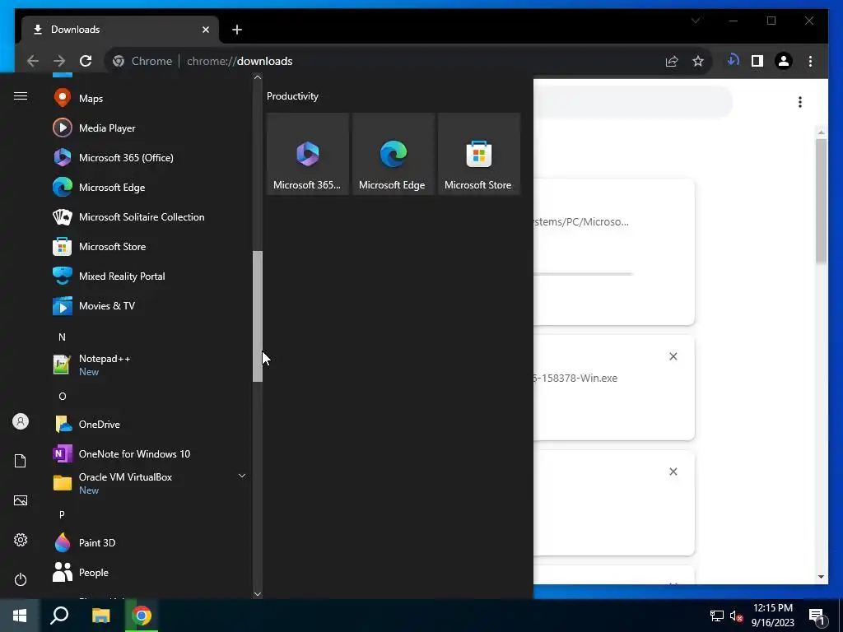
Task: Jump to letter N section header
Action: point(62,337)
